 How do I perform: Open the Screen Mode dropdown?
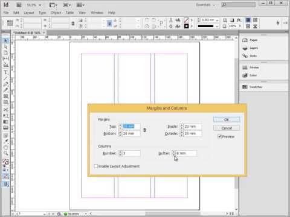[x=67, y=5]
